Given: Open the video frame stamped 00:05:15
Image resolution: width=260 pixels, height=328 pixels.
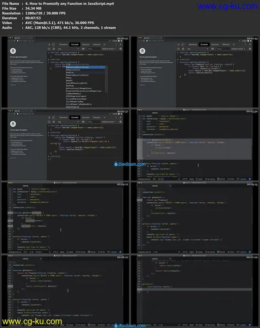Looking at the screenshot, I should pos(194,218).
